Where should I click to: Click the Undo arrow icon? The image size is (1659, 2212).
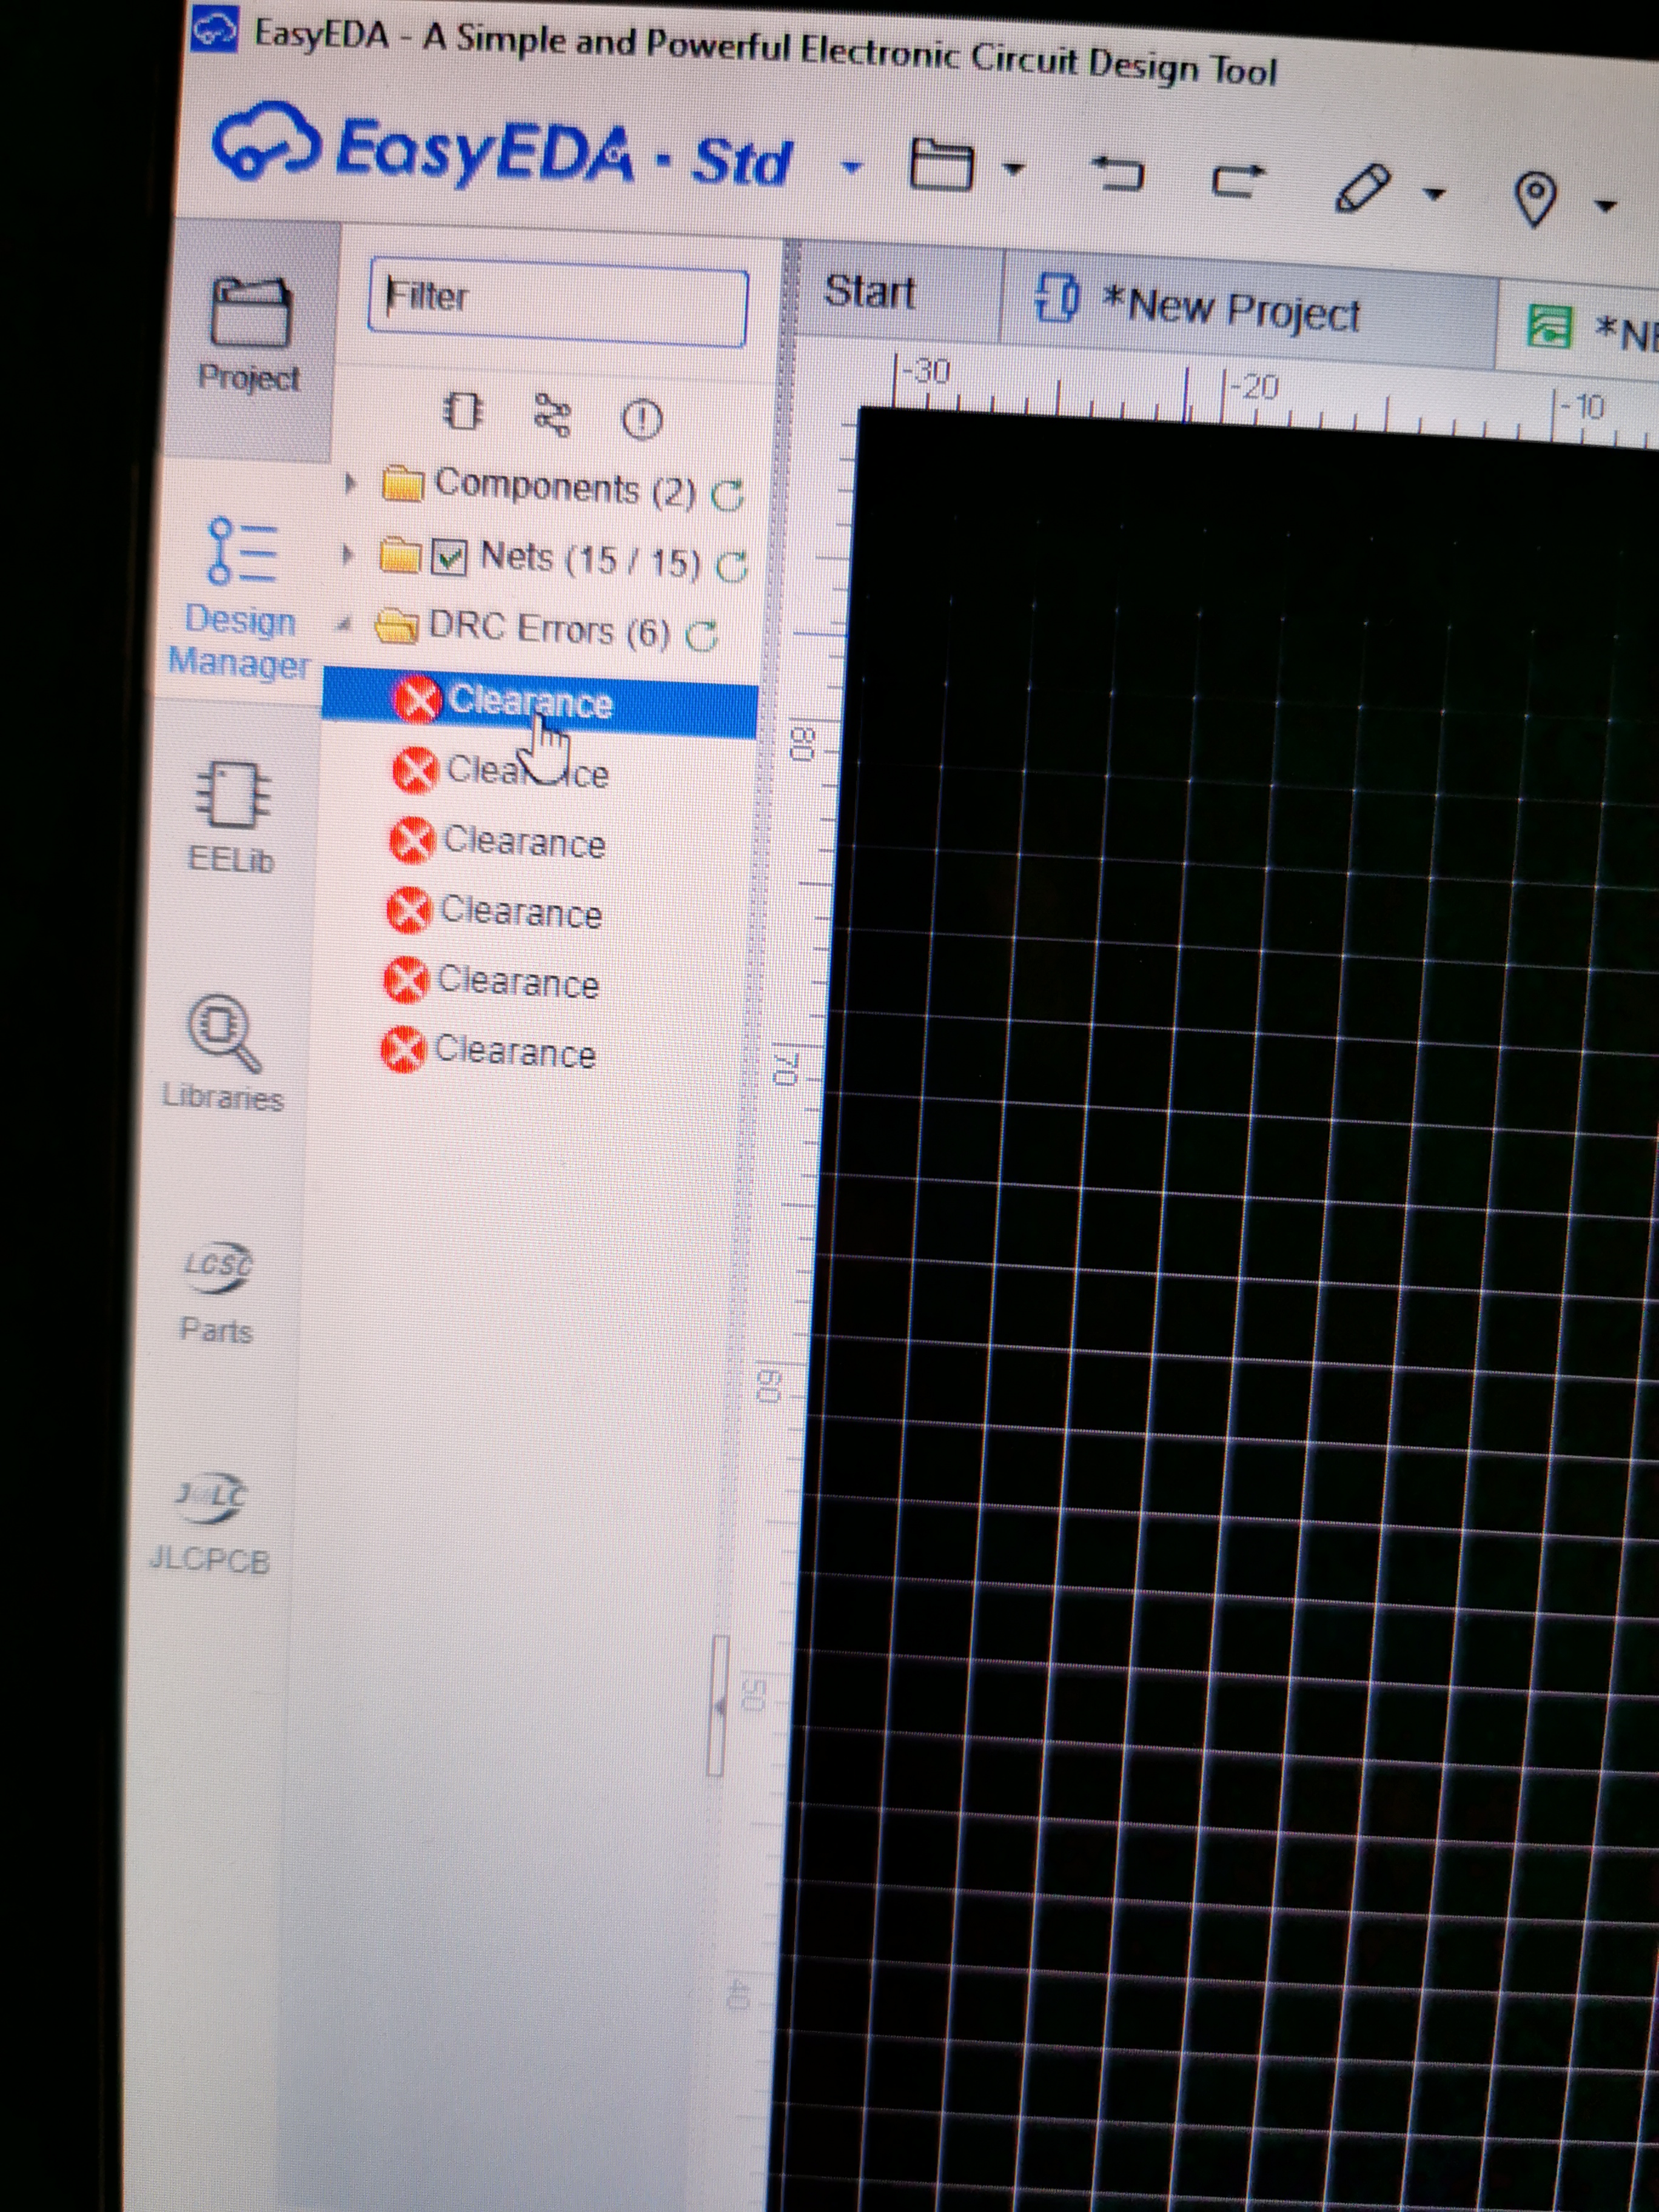pyautogui.click(x=1118, y=174)
